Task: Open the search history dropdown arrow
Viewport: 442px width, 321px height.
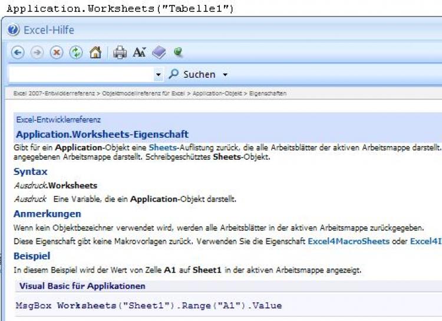Action: tap(159, 75)
